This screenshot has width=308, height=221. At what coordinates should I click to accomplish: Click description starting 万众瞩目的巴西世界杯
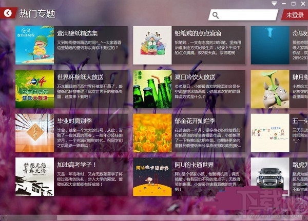[90, 91]
